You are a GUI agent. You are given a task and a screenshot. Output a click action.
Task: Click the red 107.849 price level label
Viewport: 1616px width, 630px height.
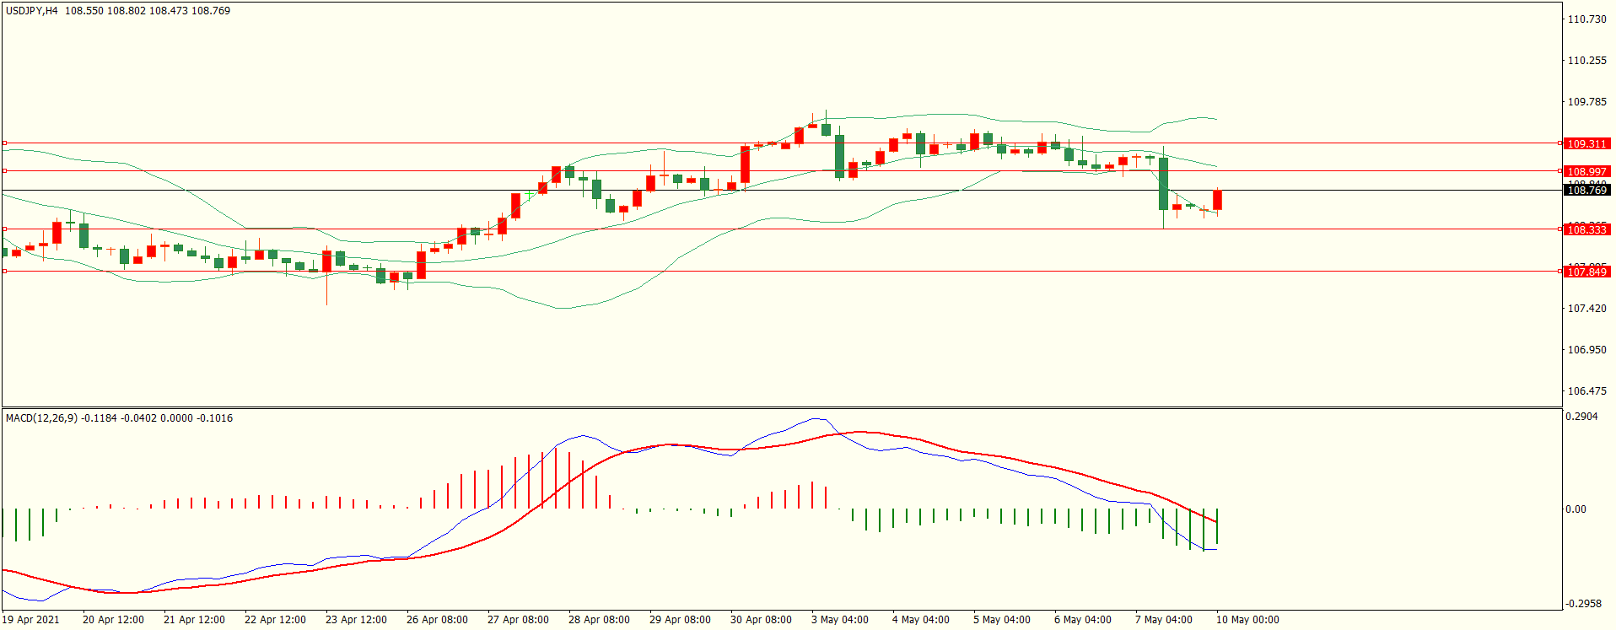[1586, 272]
